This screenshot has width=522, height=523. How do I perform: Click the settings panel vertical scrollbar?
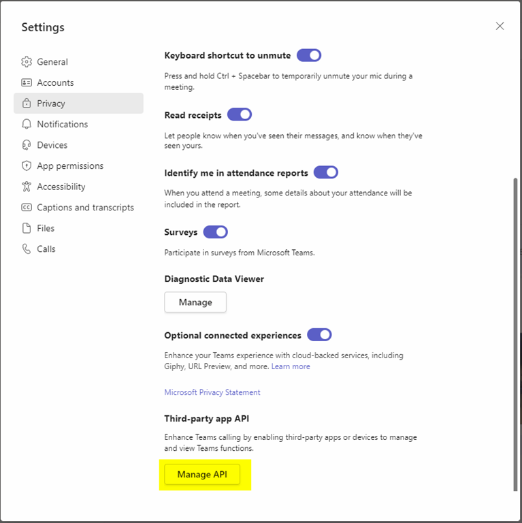coord(515,334)
